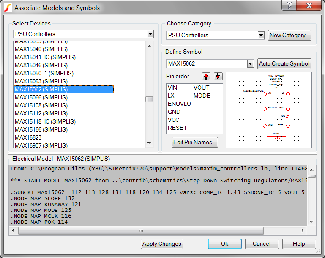Screen dimensions: 325x258
Task: Select MAX16823 device in list
Action: click(28, 137)
